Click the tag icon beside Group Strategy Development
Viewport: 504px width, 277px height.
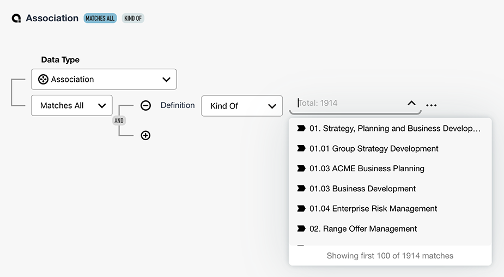(301, 148)
